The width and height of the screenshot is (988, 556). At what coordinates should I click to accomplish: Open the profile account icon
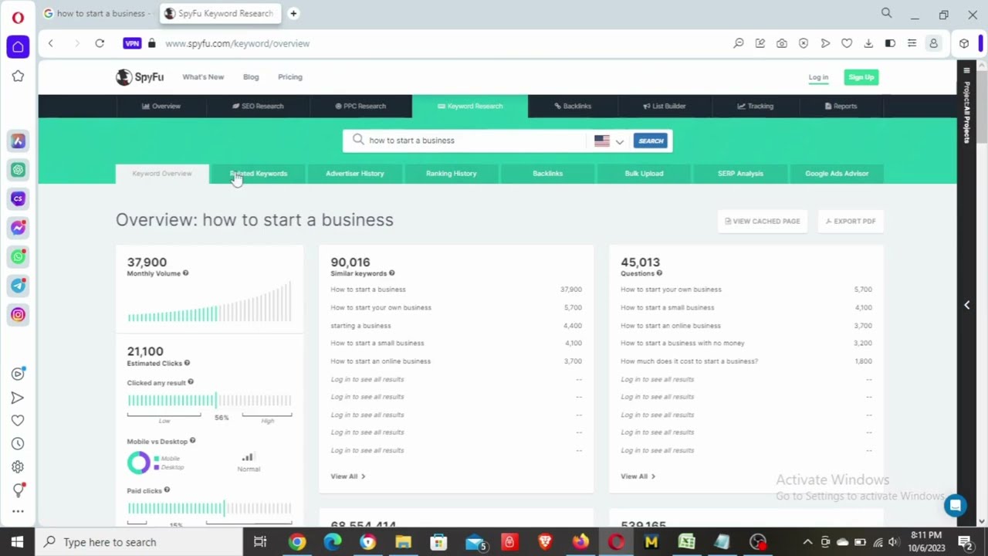(933, 43)
